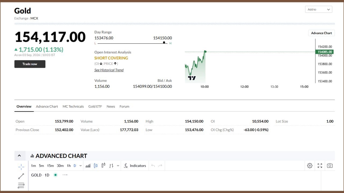Viewport: 344px width, 193px height.
Task: Switch chart style to hollow candles
Action: click(103, 166)
